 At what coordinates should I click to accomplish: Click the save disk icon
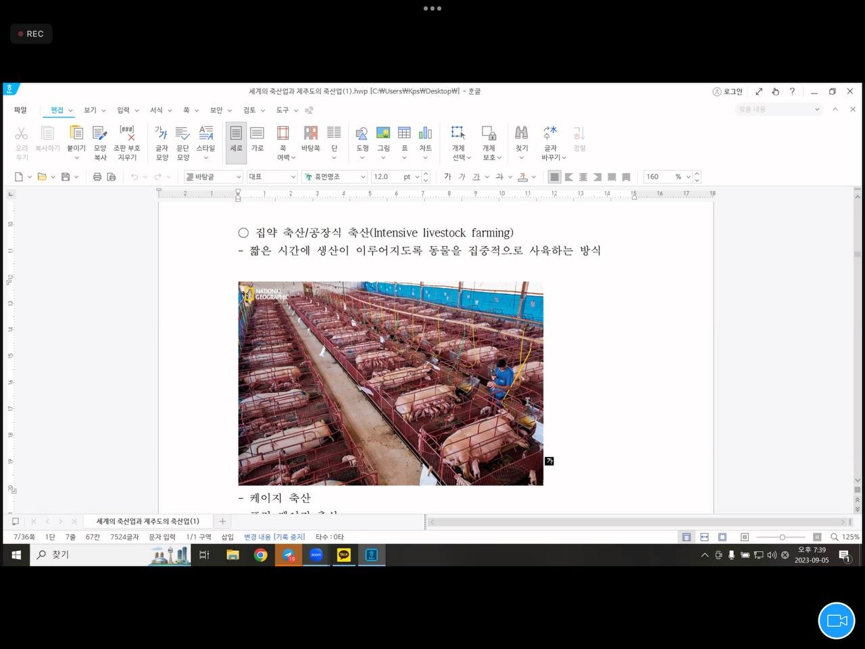click(x=66, y=177)
